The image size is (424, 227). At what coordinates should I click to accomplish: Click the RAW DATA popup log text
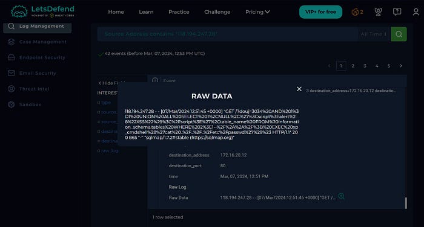click(x=212, y=124)
